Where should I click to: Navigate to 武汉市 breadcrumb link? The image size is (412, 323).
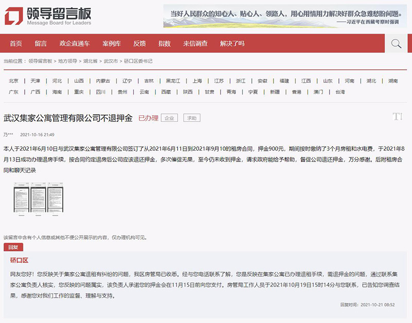pyautogui.click(x=111, y=61)
